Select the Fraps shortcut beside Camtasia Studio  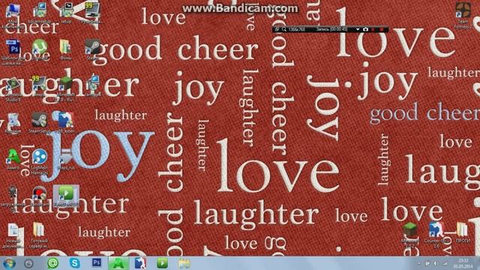tap(39, 85)
